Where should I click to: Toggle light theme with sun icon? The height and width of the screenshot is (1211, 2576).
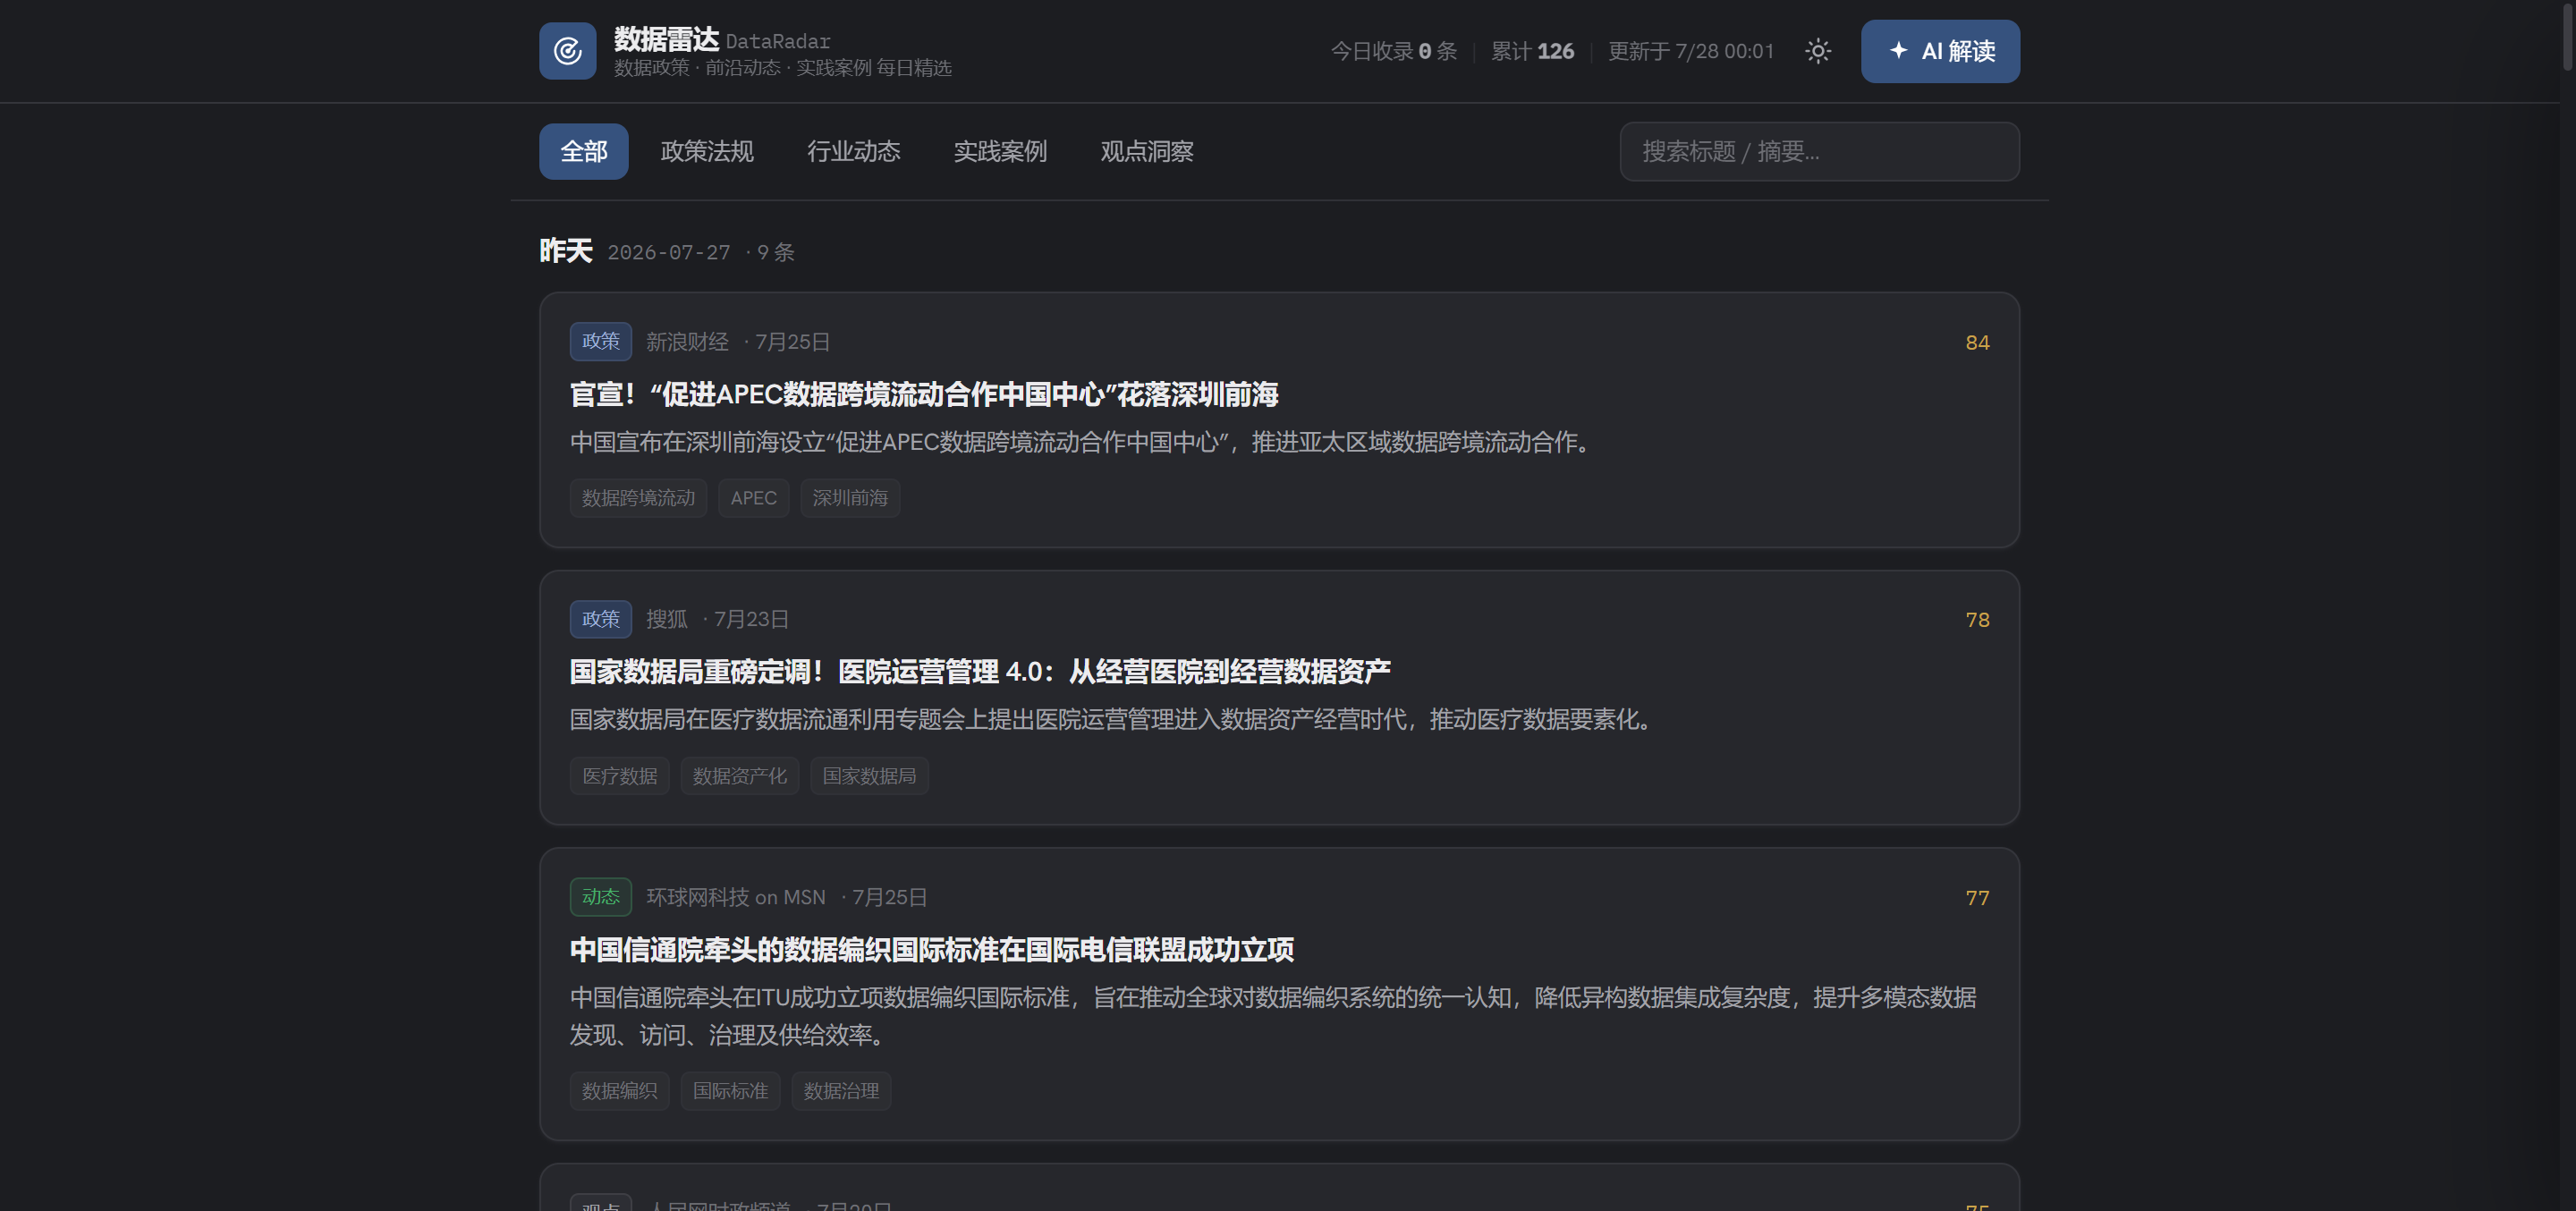(1817, 51)
